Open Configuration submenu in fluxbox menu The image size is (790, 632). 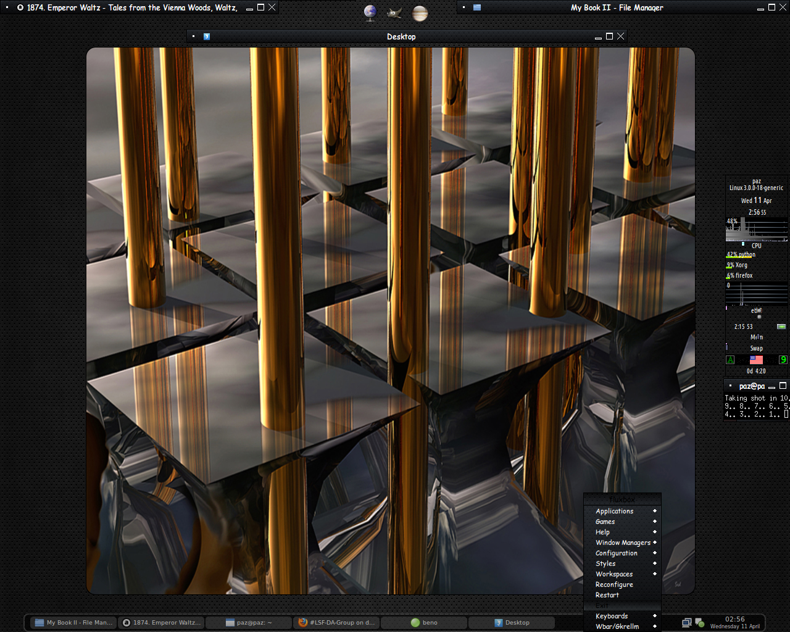click(x=622, y=553)
